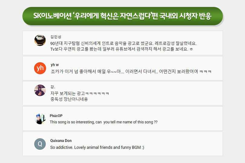Open PhúcOP's profile picture
Screen dimensions: 245x163
click(40, 119)
